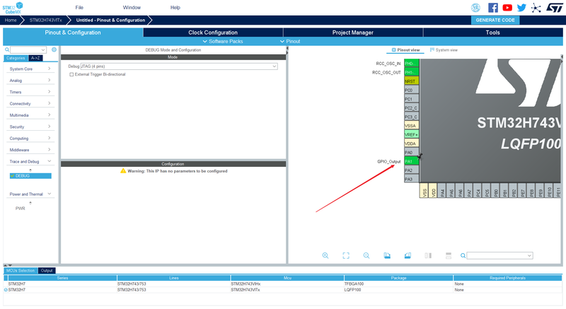Open the Window menu
The width and height of the screenshot is (566, 309).
(x=132, y=8)
